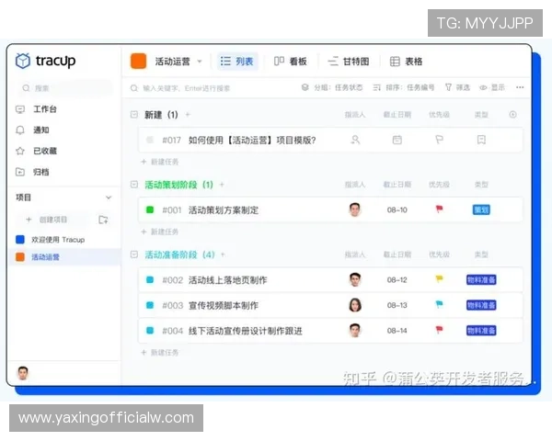Viewport: 552px width, 441px height.
Task: Click red priority flag of task #004
Action: (439, 330)
